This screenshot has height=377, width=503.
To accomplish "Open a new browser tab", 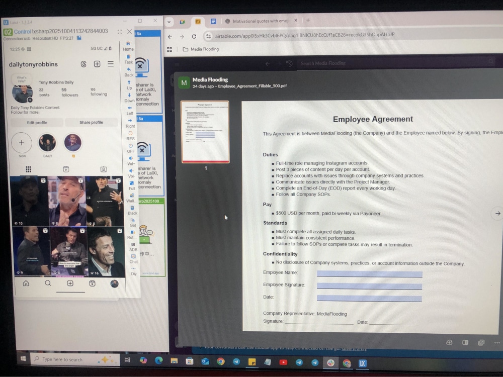I will pos(308,20).
